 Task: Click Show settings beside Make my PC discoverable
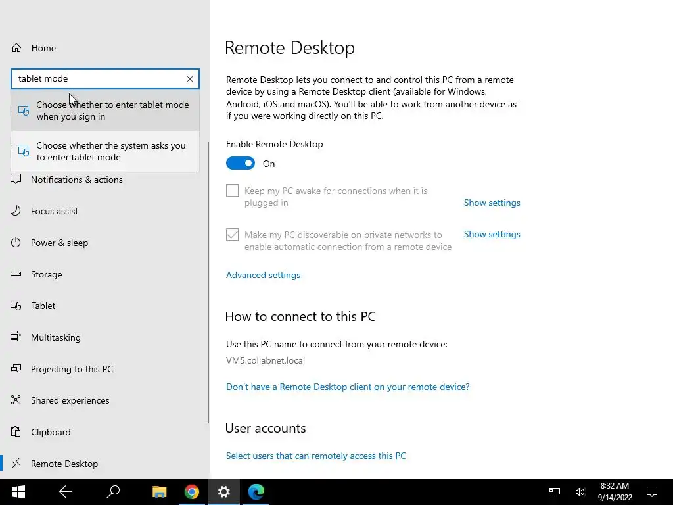(492, 234)
